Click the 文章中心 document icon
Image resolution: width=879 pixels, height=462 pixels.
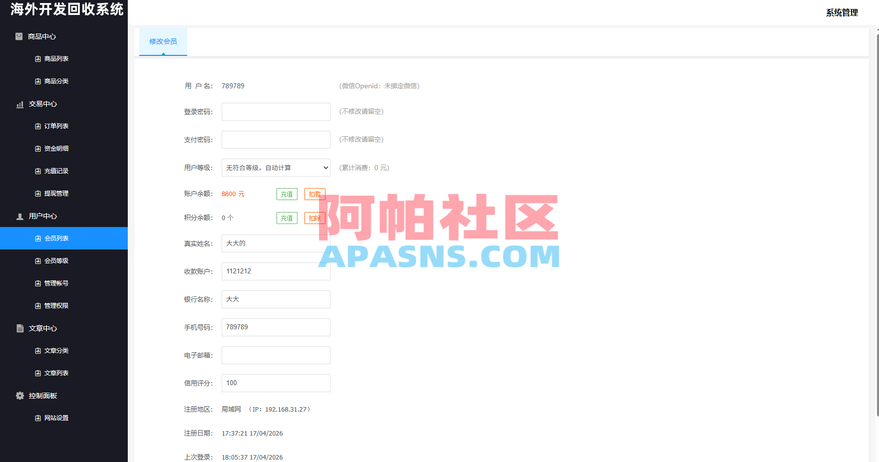[20, 328]
